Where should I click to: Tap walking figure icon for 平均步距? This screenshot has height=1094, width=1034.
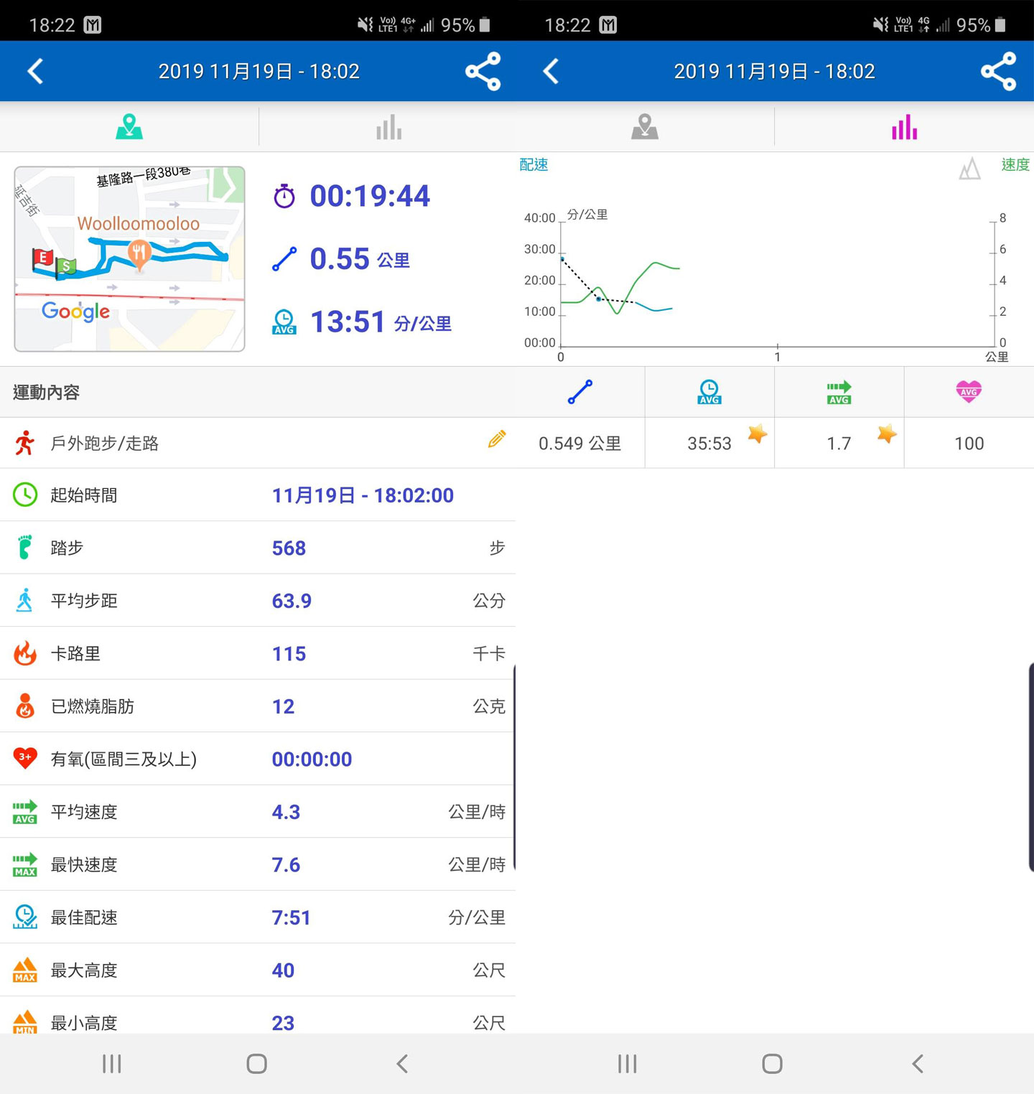point(25,600)
